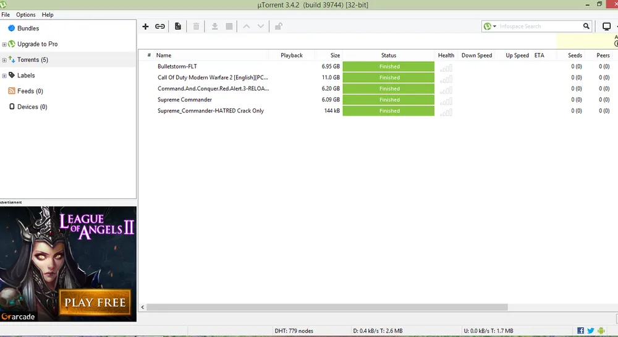Click the unlock bundle padlock icon
The height and width of the screenshot is (337, 618).
point(278,27)
